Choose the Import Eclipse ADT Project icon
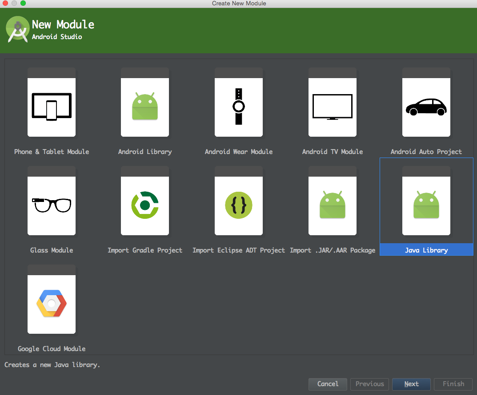This screenshot has height=395, width=477. [239, 205]
